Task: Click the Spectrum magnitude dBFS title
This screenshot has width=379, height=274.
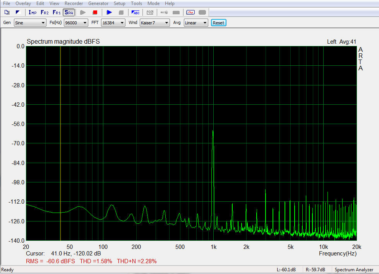Action: [x=63, y=41]
